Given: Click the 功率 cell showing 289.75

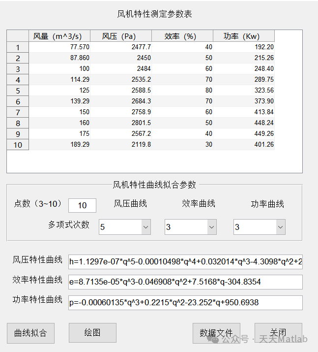Looking at the screenshot, I should [x=244, y=80].
